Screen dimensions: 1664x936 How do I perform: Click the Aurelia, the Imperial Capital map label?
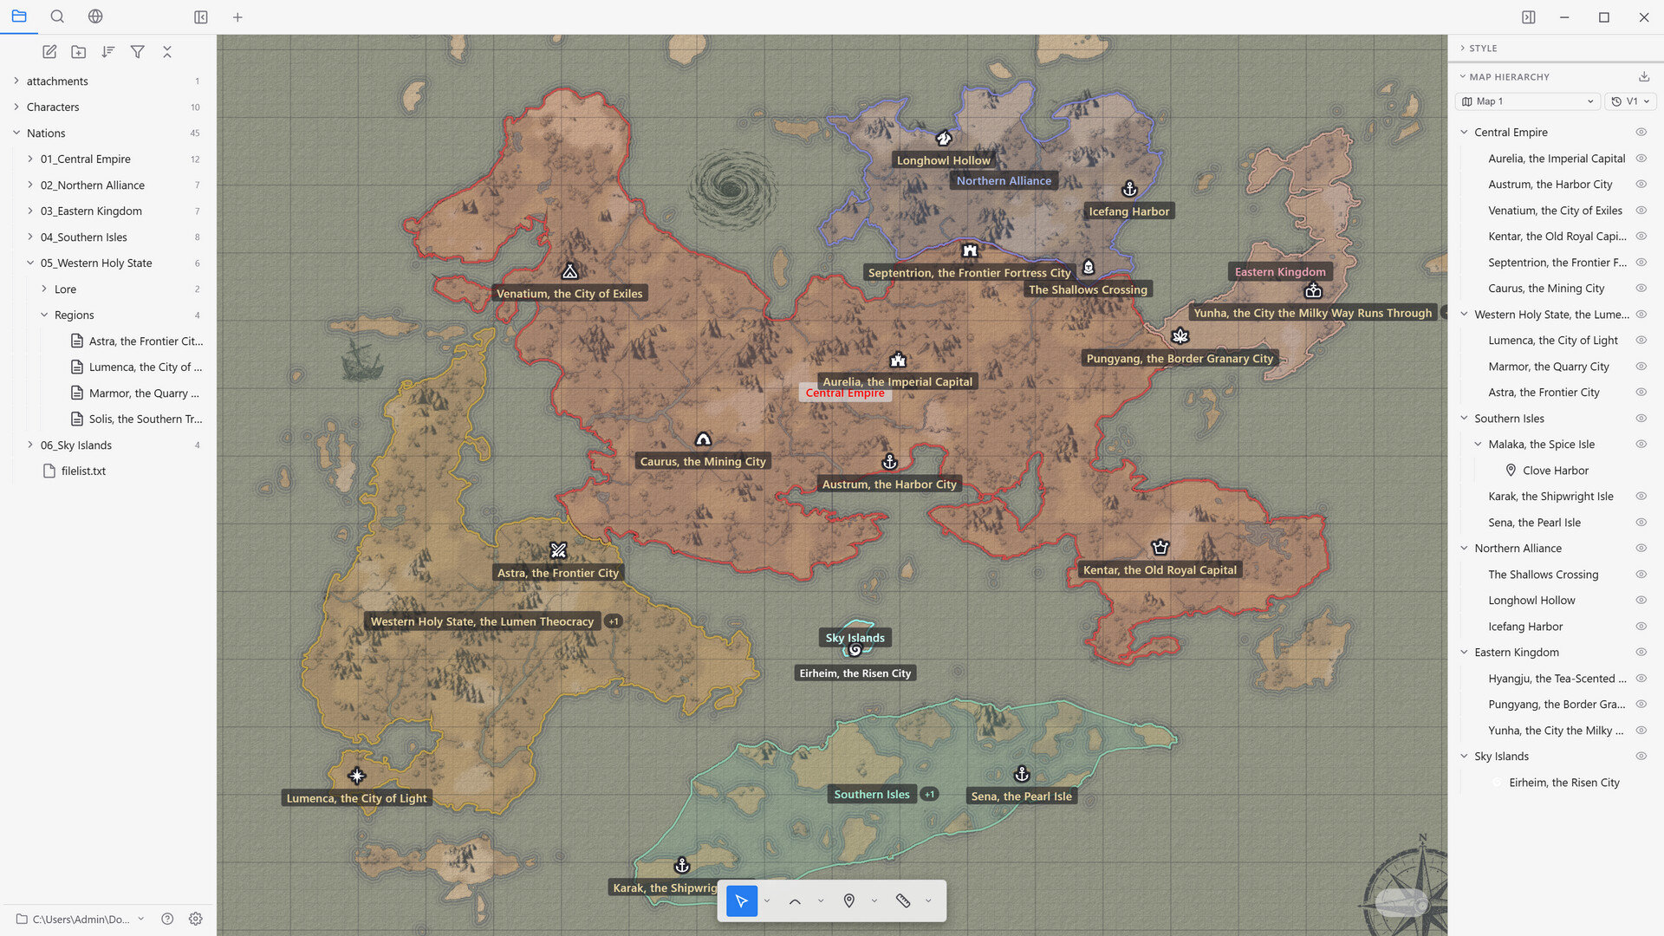(x=897, y=381)
